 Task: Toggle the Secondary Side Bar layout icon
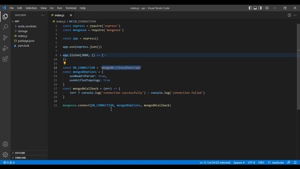pyautogui.click(x=260, y=8)
